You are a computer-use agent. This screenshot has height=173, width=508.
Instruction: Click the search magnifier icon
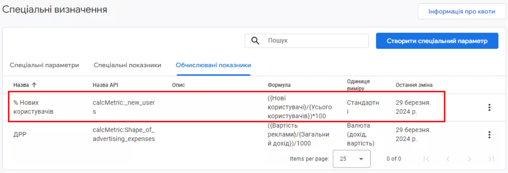(255, 41)
